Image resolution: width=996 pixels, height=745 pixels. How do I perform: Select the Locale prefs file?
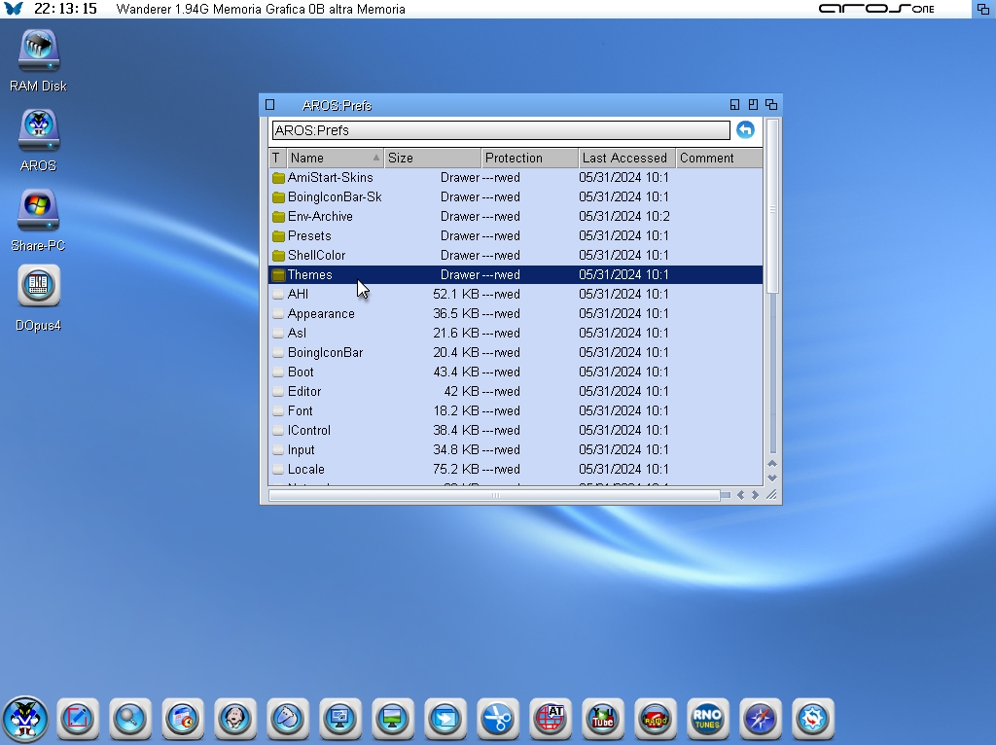[x=306, y=469]
